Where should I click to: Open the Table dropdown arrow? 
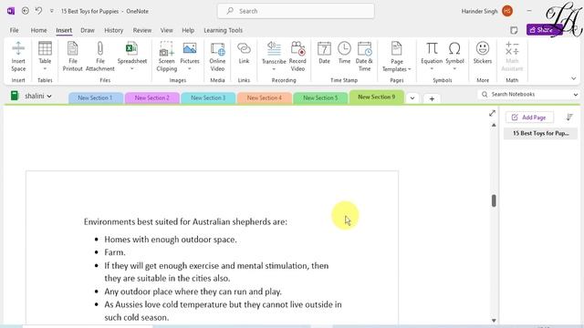tap(45, 69)
